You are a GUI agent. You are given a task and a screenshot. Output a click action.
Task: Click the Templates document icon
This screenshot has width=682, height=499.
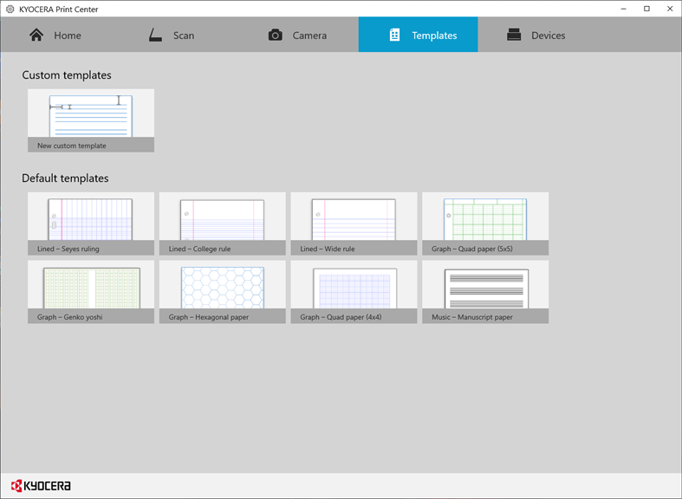(394, 35)
